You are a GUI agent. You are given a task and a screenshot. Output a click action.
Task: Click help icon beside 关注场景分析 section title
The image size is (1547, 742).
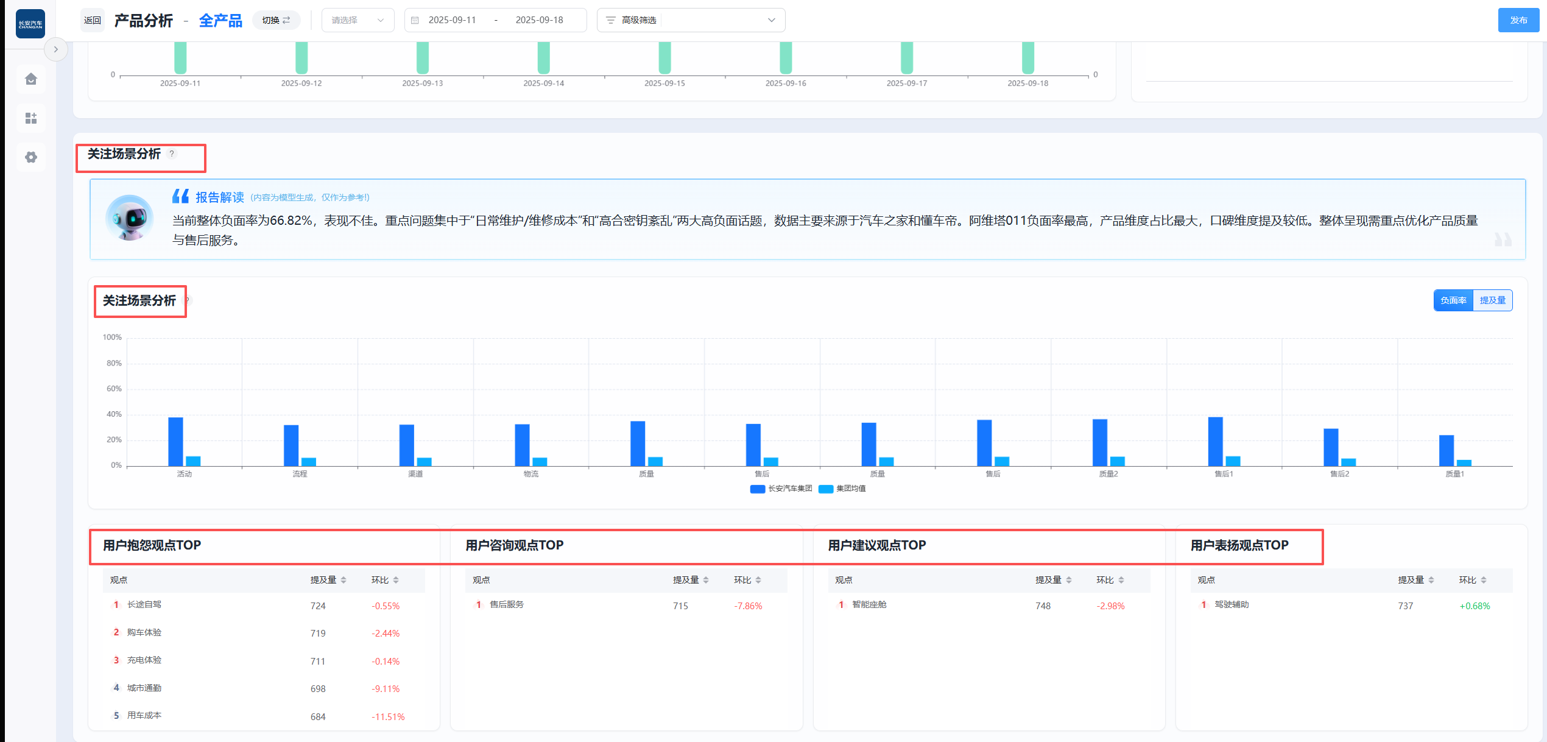pos(172,154)
